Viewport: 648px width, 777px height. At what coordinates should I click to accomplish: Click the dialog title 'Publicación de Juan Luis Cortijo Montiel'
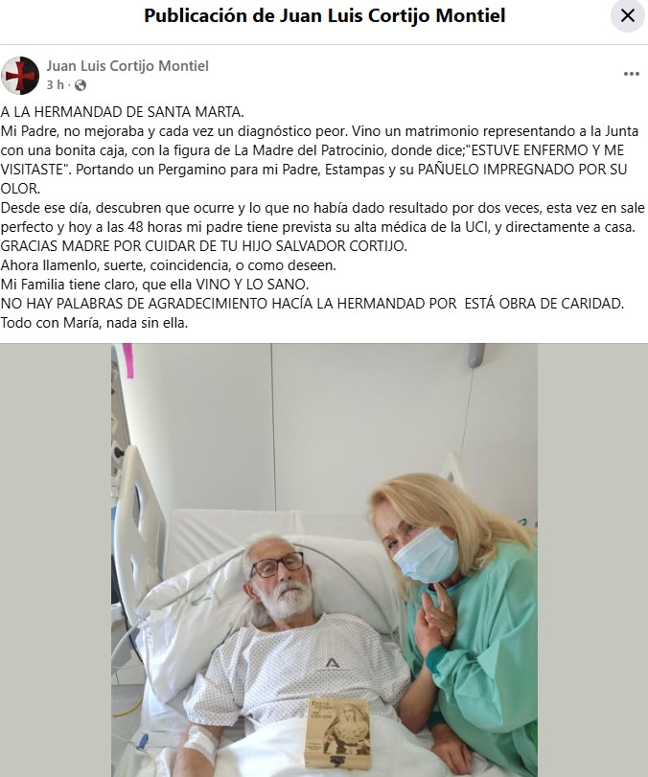pos(324,16)
